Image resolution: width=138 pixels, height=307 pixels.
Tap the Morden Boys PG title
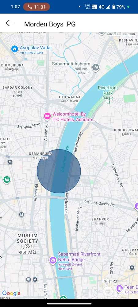[x=50, y=24]
